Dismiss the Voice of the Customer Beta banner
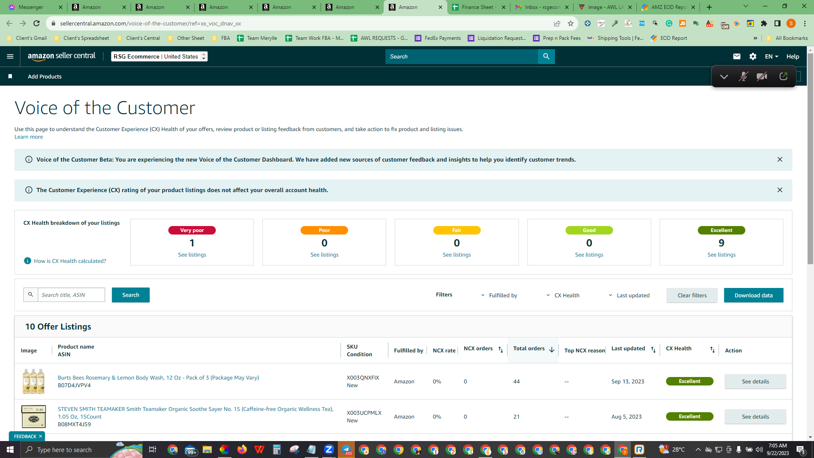This screenshot has height=458, width=814. point(780,159)
